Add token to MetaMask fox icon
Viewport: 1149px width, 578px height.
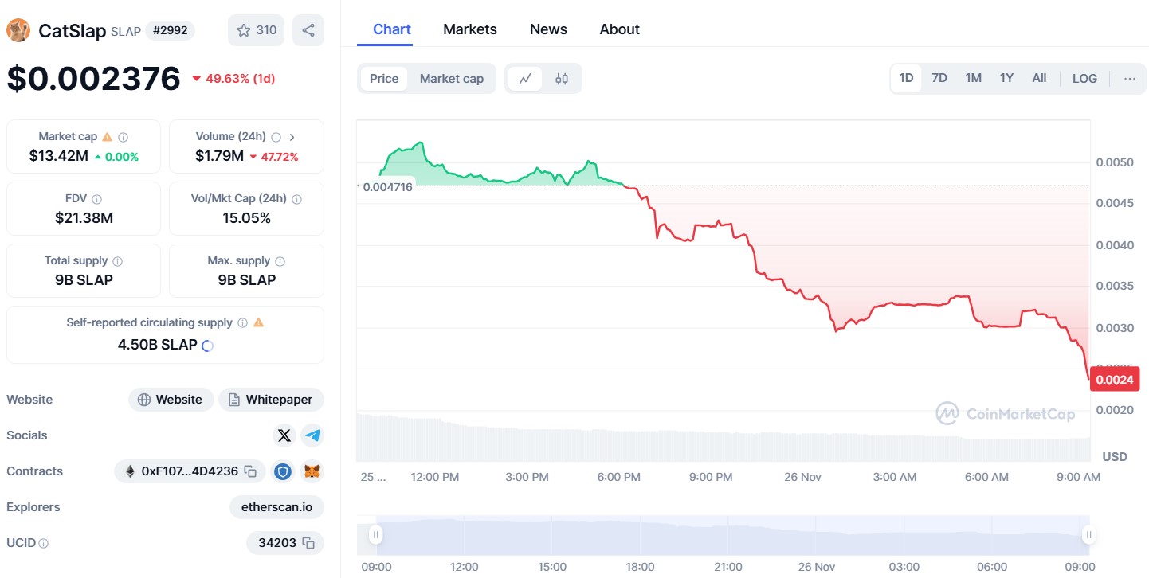pos(312,471)
